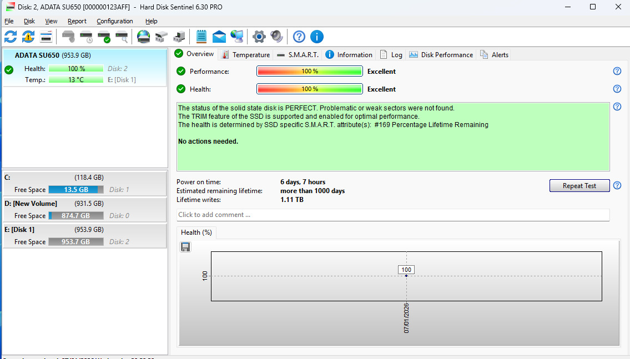Open settings via the gear toolbar icon

[259, 37]
